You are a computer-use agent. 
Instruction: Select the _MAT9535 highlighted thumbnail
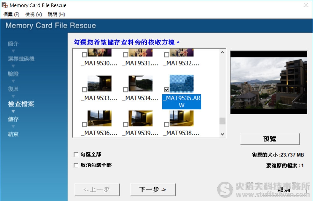click(181, 84)
